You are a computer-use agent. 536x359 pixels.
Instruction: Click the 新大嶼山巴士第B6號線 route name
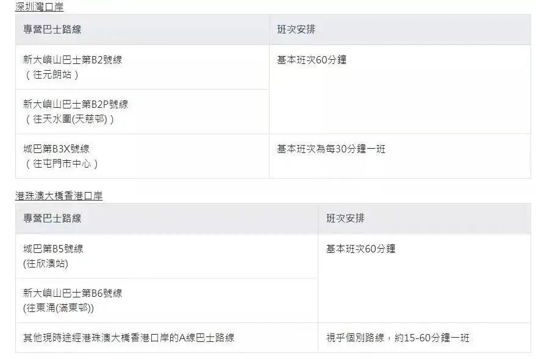point(73,293)
